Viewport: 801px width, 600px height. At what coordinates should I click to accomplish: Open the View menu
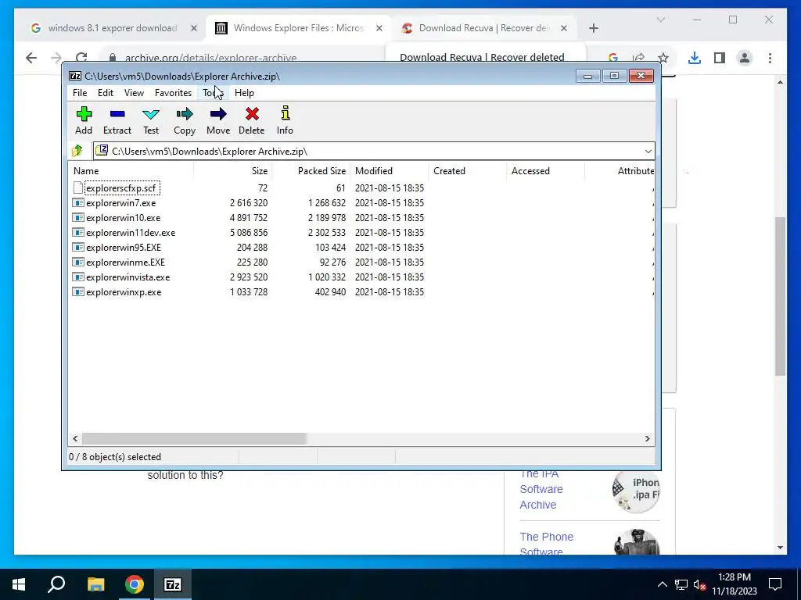click(134, 92)
